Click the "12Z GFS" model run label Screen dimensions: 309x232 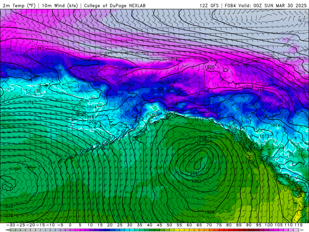(209, 5)
